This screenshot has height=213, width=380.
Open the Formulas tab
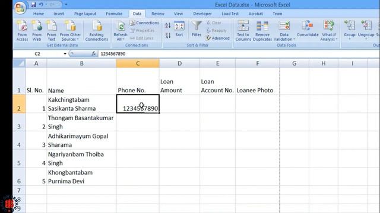(114, 14)
